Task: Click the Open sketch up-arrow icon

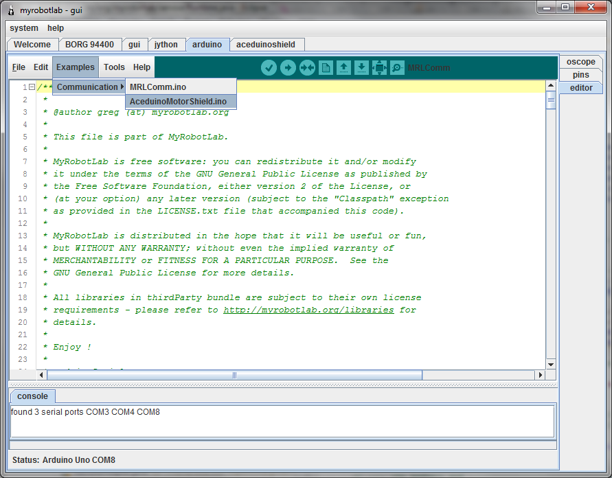Action: [x=343, y=68]
